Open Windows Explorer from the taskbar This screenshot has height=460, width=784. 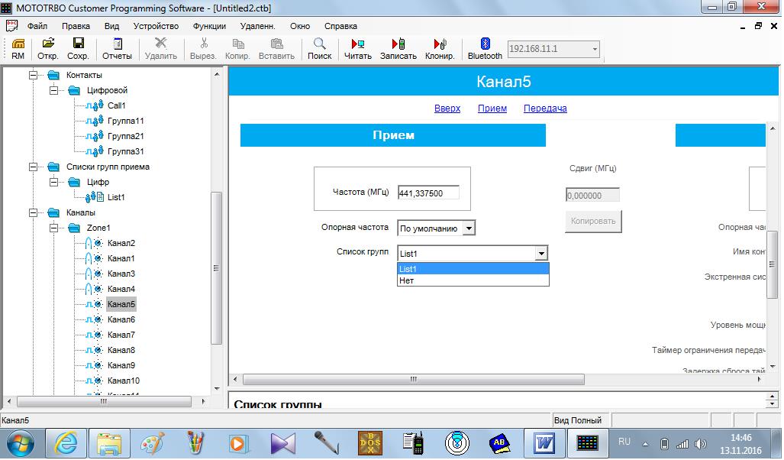coord(109,443)
